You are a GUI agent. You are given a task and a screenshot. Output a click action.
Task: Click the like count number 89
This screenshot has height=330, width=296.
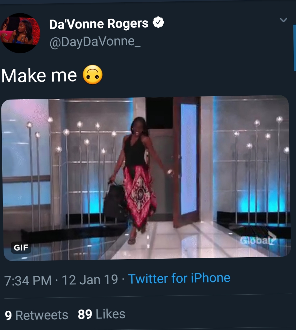coord(85,314)
